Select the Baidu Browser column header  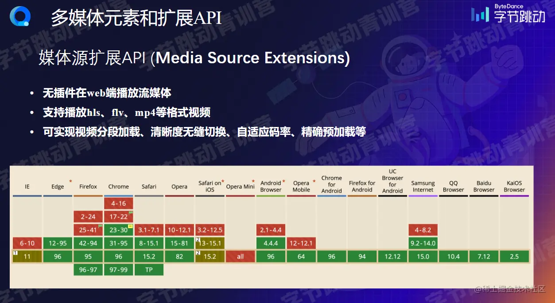coord(484,186)
